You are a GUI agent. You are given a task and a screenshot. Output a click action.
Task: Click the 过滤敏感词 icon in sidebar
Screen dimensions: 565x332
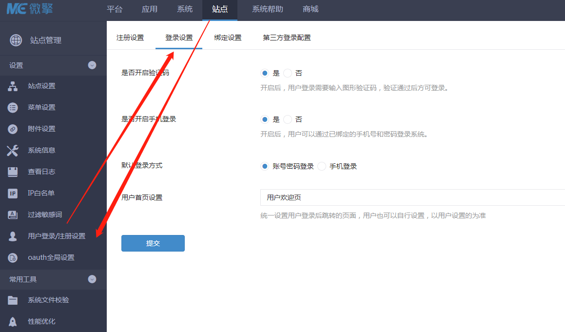(x=13, y=215)
